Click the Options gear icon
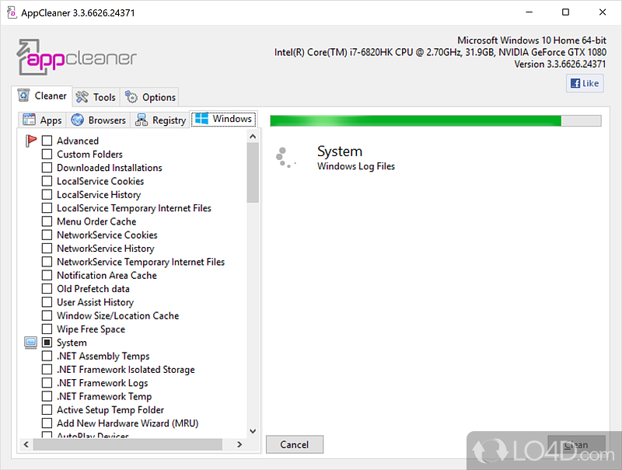 131,96
